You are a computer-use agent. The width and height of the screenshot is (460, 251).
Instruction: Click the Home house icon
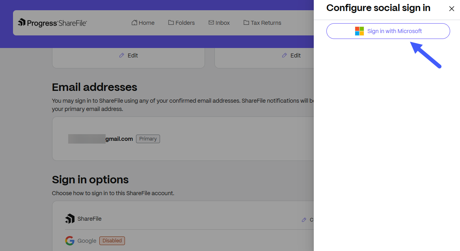[134, 23]
